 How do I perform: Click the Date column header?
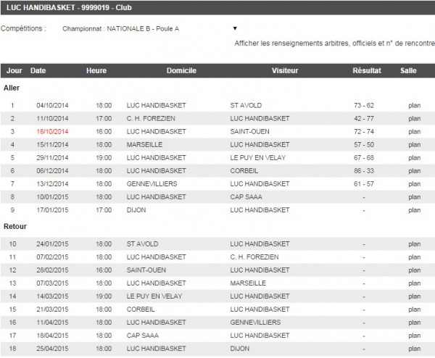pyautogui.click(x=38, y=70)
